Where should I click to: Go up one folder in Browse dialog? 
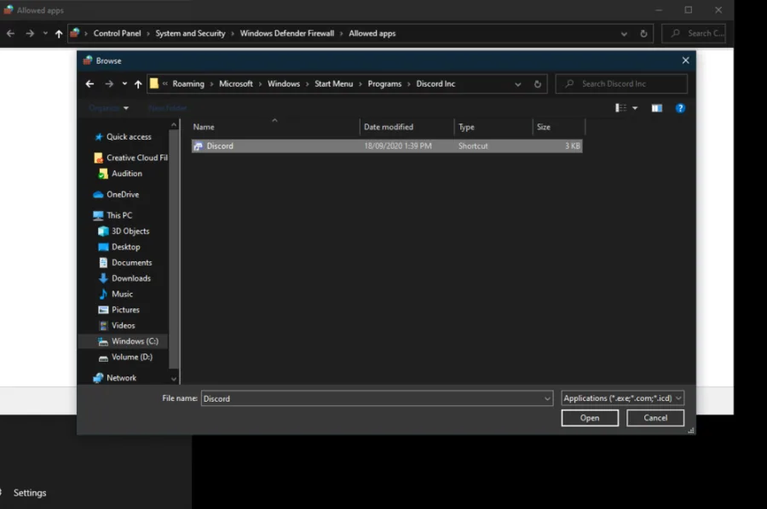[138, 84]
